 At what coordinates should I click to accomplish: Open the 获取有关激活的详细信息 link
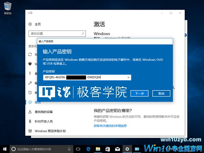110,126
